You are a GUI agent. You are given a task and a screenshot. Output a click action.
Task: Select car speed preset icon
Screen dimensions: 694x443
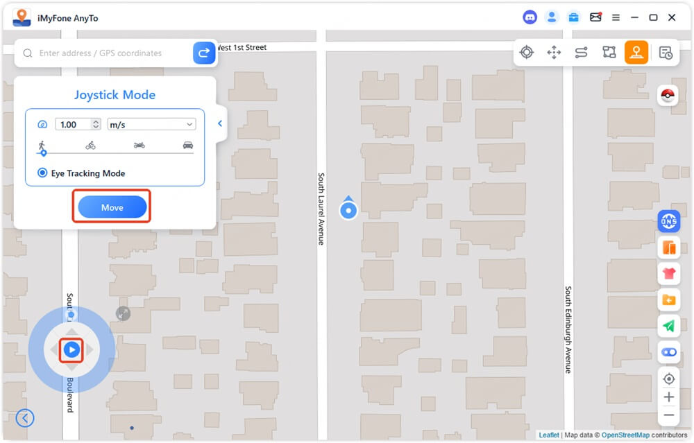[x=188, y=145]
